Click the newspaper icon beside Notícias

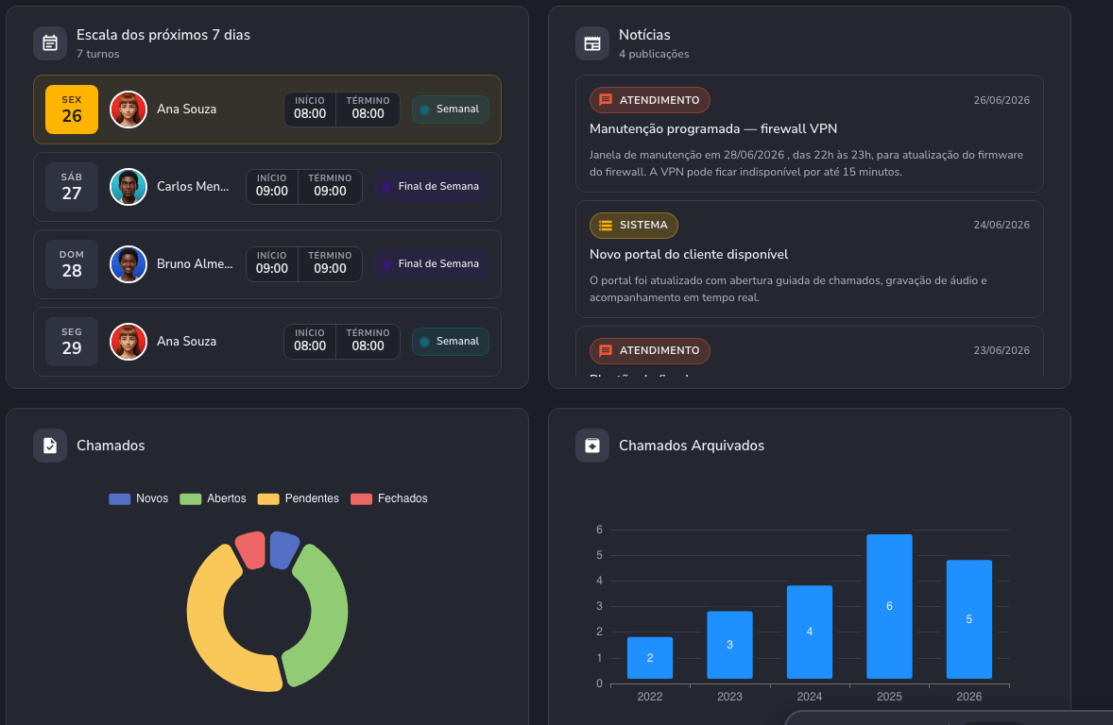[x=592, y=43]
